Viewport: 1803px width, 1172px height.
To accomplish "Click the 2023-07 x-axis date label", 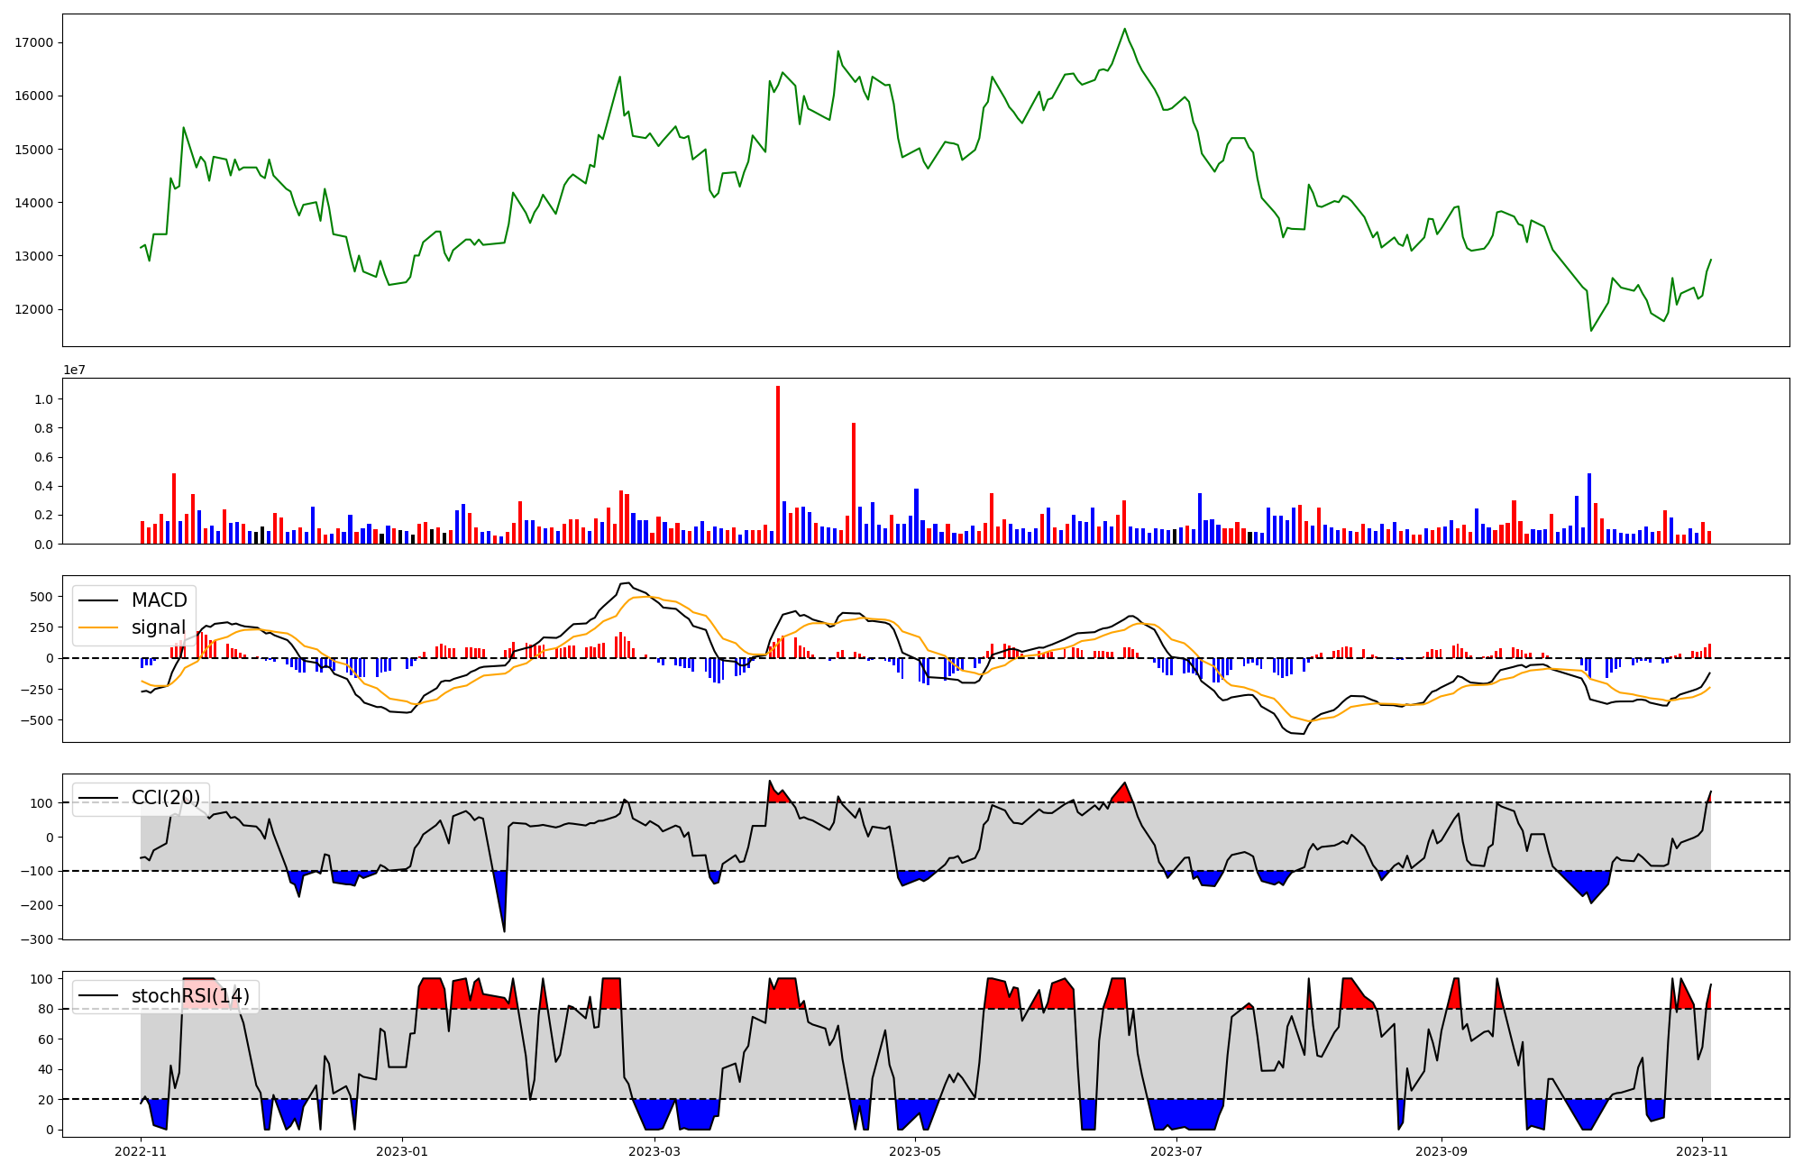I will pyautogui.click(x=1176, y=1151).
